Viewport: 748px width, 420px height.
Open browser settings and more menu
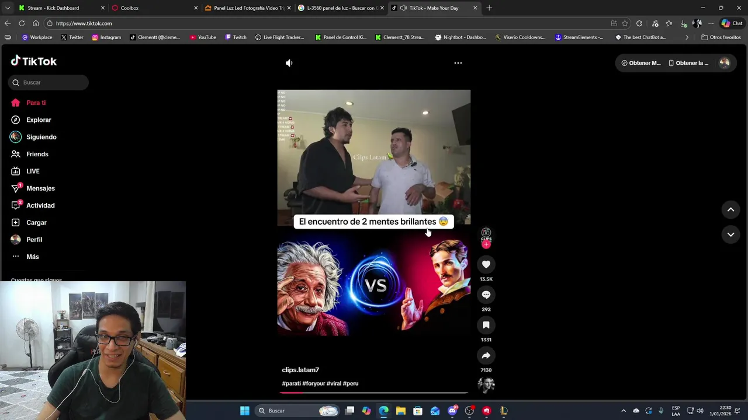(x=711, y=23)
